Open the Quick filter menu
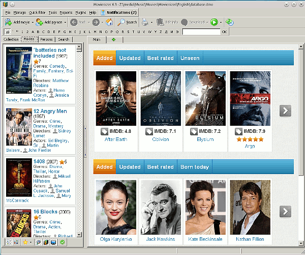 pyautogui.click(x=37, y=13)
